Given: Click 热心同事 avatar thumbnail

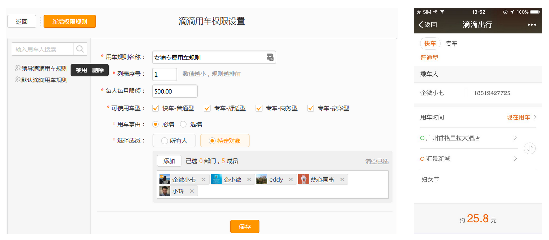Looking at the screenshot, I should point(304,180).
